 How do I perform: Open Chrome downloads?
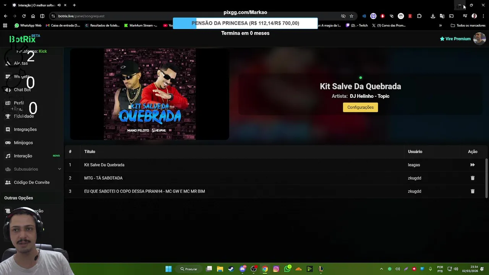click(x=433, y=16)
